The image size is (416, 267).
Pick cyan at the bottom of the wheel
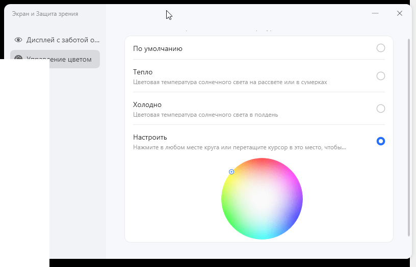(262, 235)
